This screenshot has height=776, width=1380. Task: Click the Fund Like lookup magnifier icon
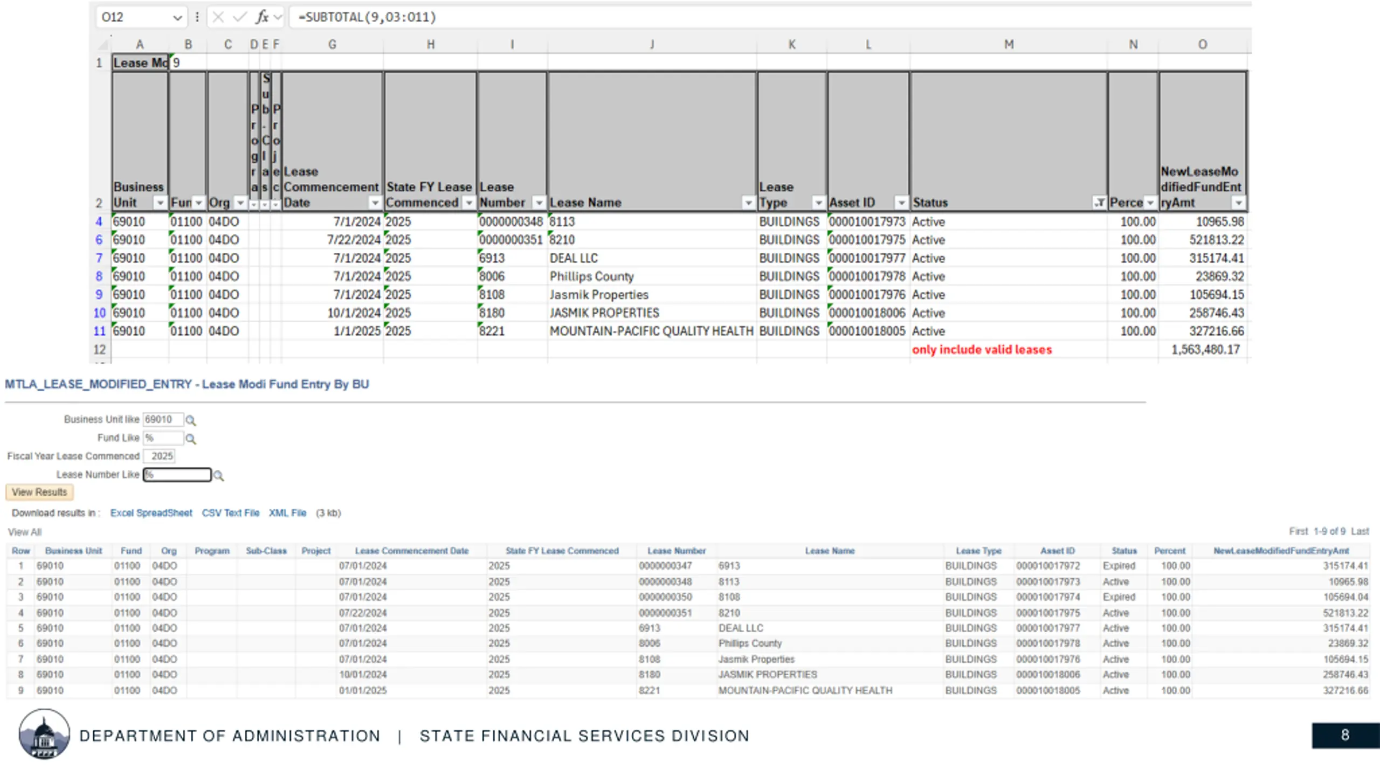(191, 439)
